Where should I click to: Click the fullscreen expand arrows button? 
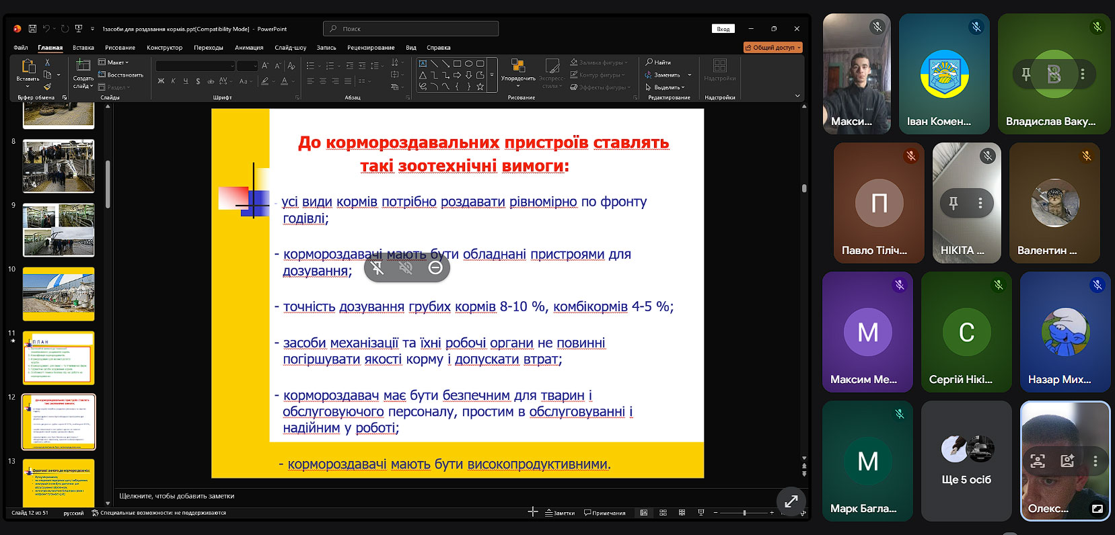pyautogui.click(x=791, y=501)
